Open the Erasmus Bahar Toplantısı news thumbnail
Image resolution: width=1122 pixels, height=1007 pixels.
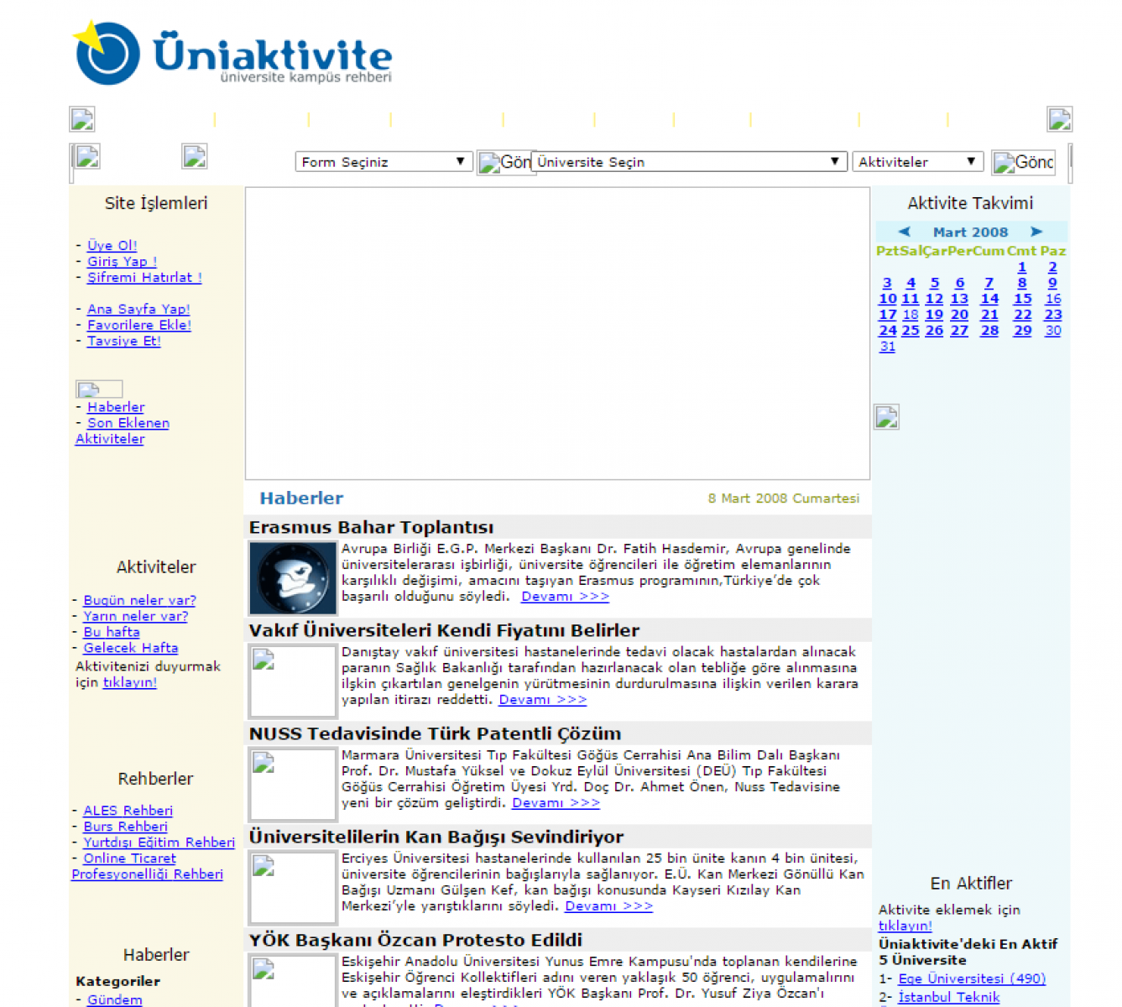point(292,578)
